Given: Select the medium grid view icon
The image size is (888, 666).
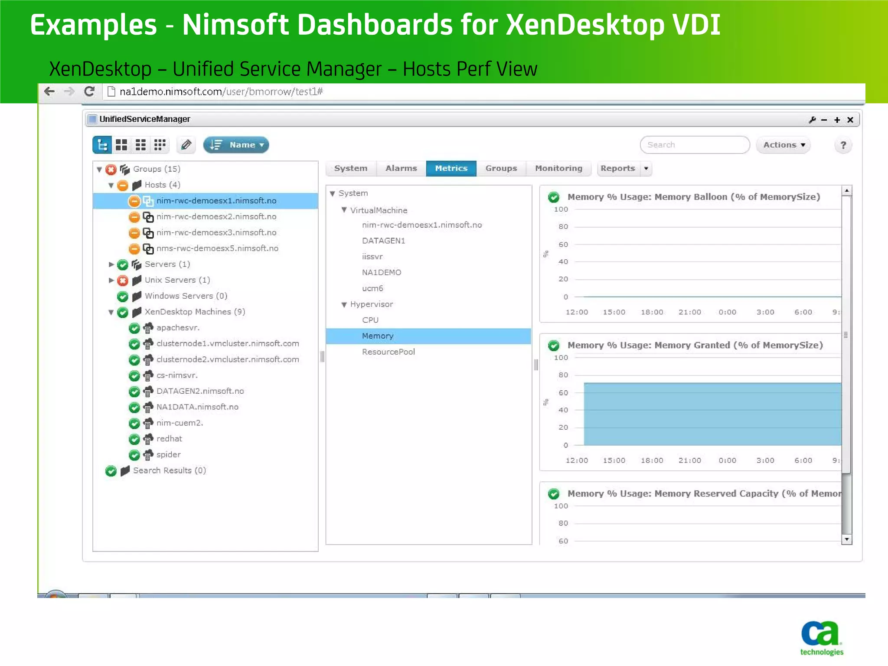Looking at the screenshot, I should pyautogui.click(x=140, y=145).
